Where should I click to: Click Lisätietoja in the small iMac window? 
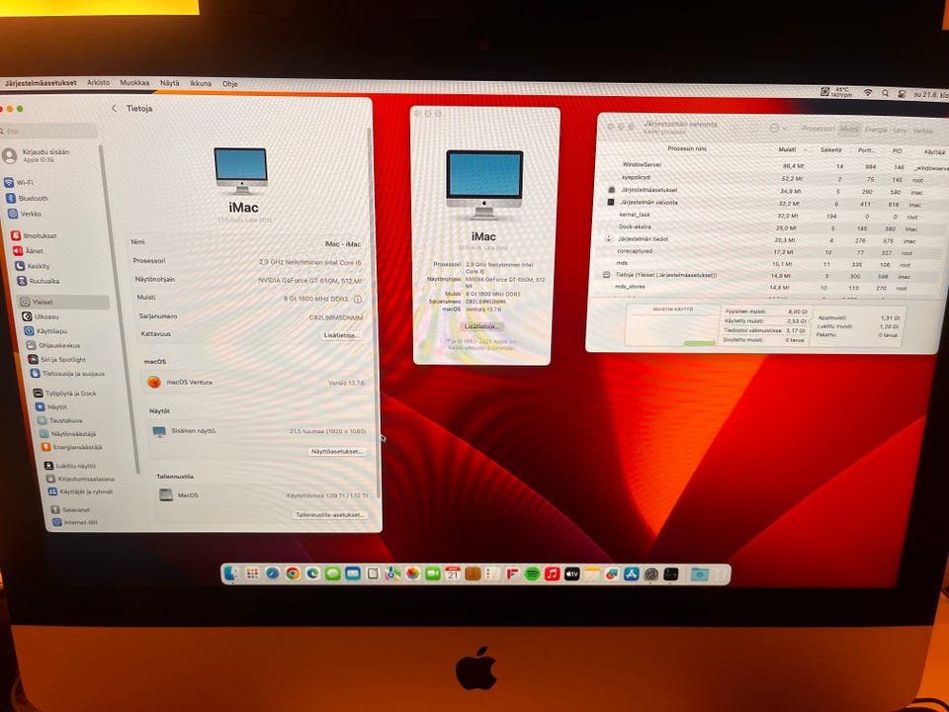click(481, 326)
